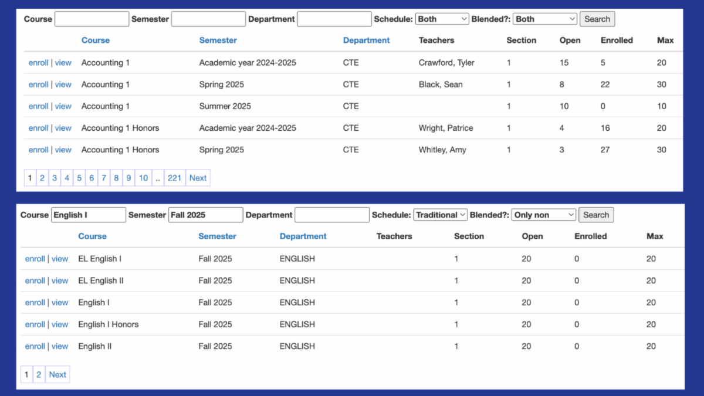The image size is (704, 396).
Task: Go to page 5 in top pagination
Action: click(79, 178)
